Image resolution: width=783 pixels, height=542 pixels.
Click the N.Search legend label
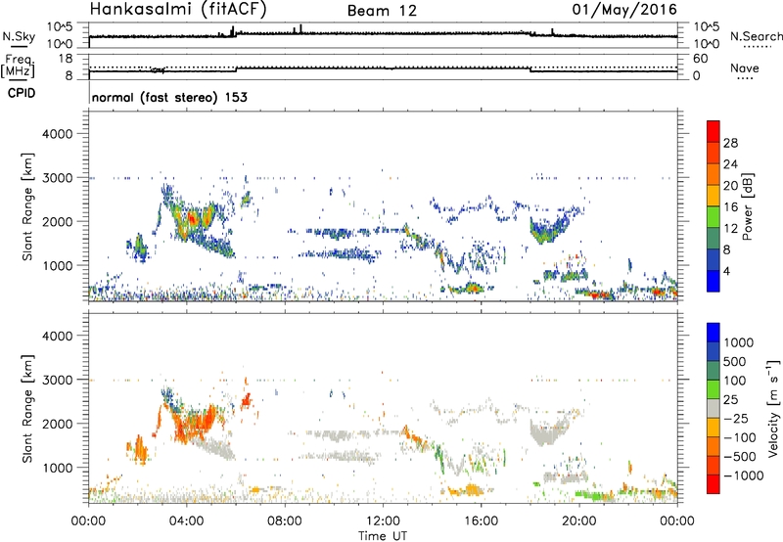756,36
